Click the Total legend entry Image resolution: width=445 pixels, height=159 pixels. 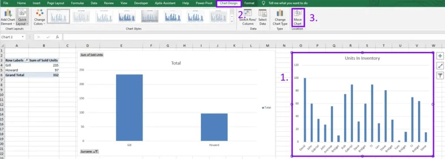click(x=266, y=108)
